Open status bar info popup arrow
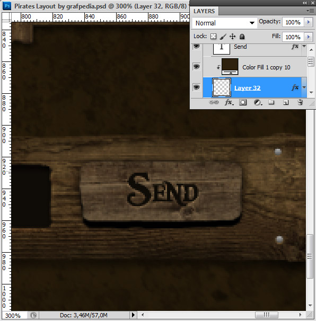The image size is (316, 321). (133, 315)
